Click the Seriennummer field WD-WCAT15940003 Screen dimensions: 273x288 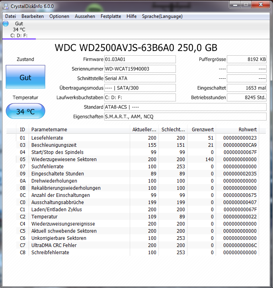140,69
